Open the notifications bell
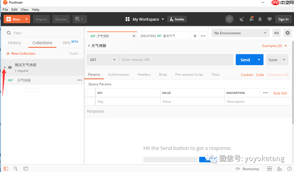The image size is (294, 172). coord(260,19)
